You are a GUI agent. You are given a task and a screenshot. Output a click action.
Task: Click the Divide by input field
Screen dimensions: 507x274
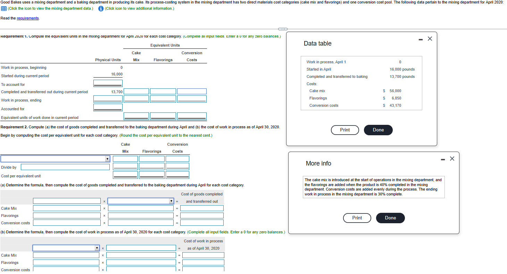[x=65, y=167]
